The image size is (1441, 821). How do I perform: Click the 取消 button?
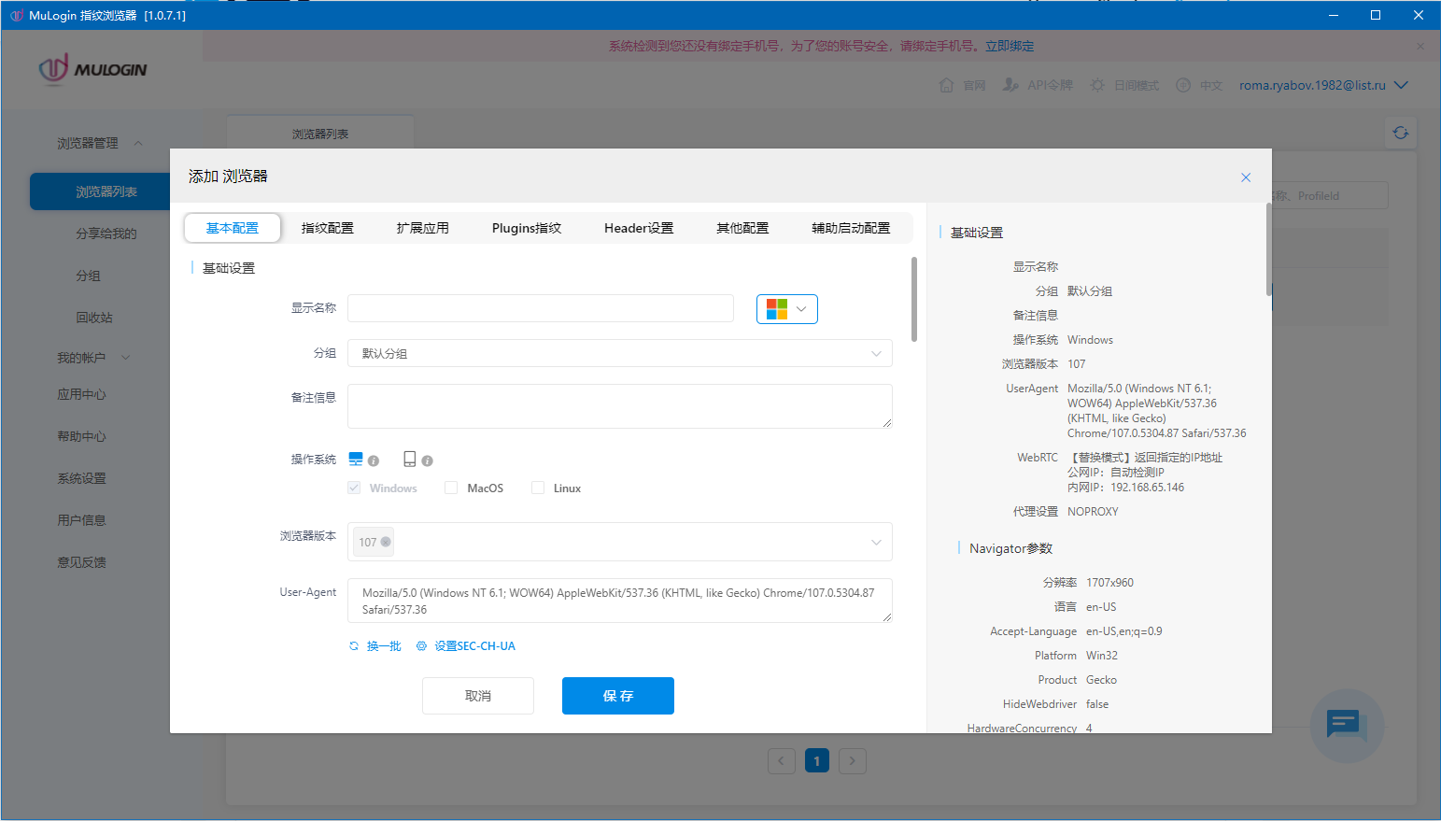pyautogui.click(x=478, y=696)
